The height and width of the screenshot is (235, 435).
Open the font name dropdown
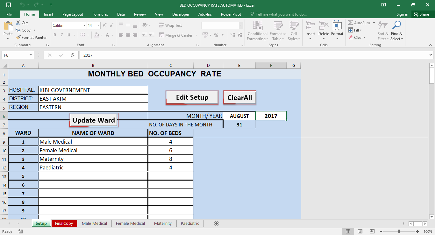click(x=84, y=25)
